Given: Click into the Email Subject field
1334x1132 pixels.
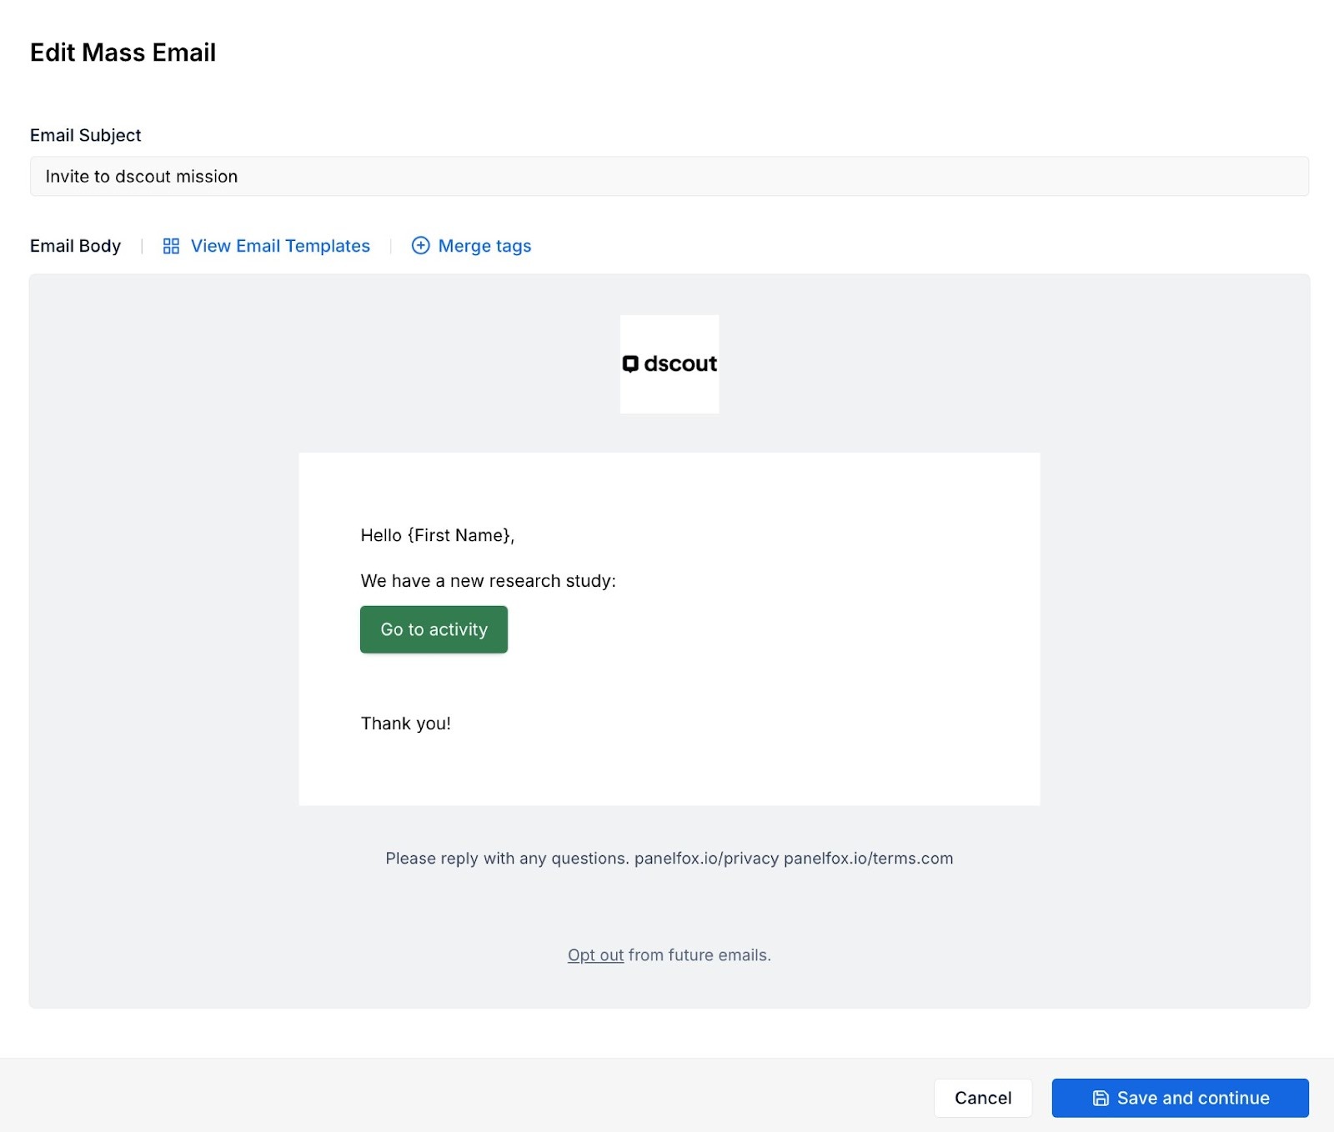Looking at the screenshot, I should coord(669,177).
